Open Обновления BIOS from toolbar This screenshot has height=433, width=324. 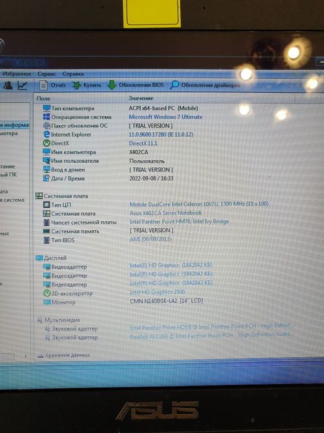pyautogui.click(x=135, y=85)
